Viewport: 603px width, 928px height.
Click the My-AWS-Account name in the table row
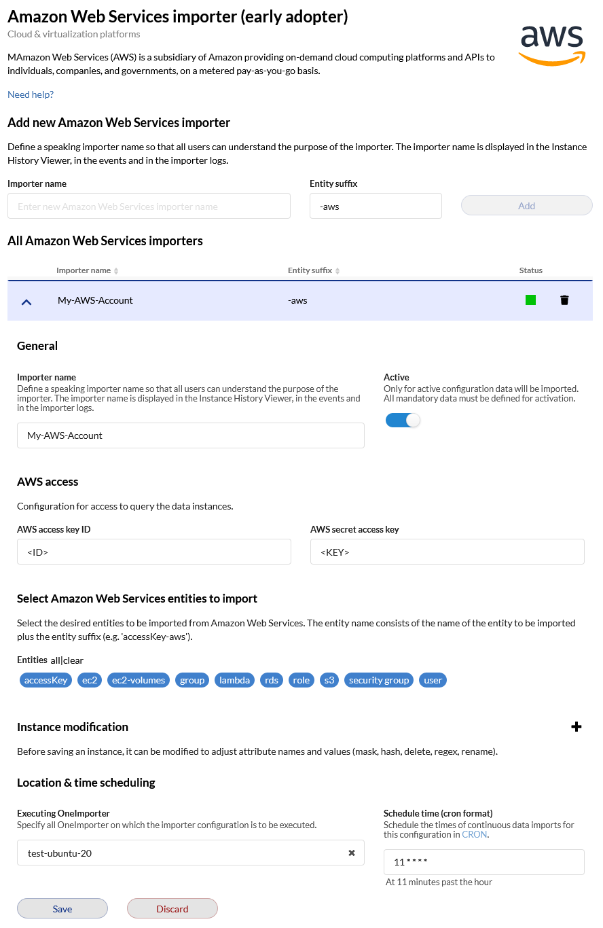click(x=95, y=300)
